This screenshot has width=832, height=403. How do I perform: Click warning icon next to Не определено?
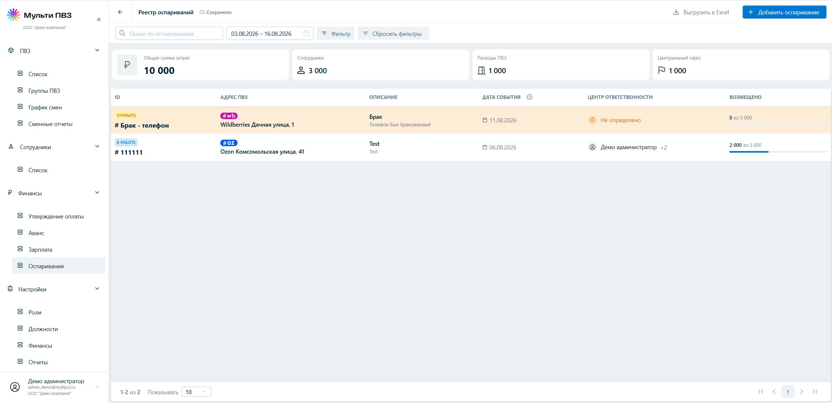tap(592, 120)
